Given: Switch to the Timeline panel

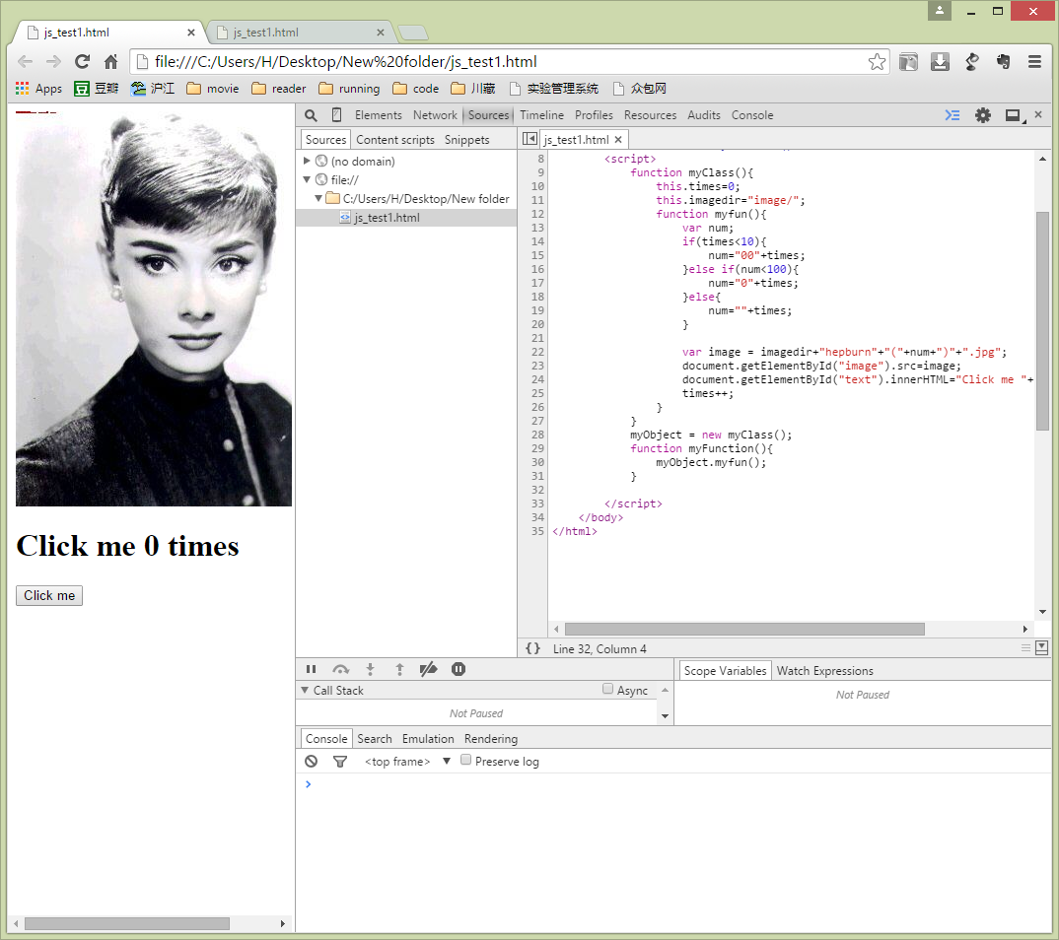Looking at the screenshot, I should pos(541,115).
